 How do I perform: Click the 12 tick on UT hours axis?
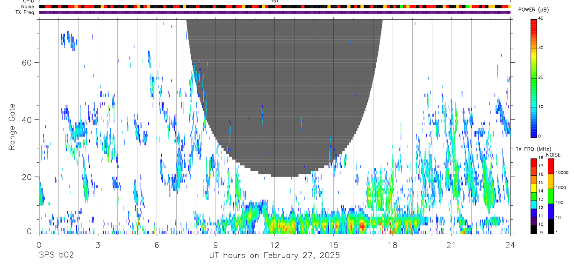tap(274, 244)
